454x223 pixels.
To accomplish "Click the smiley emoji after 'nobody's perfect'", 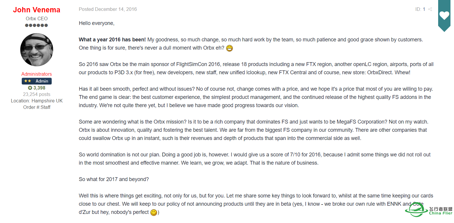I will (154, 212).
